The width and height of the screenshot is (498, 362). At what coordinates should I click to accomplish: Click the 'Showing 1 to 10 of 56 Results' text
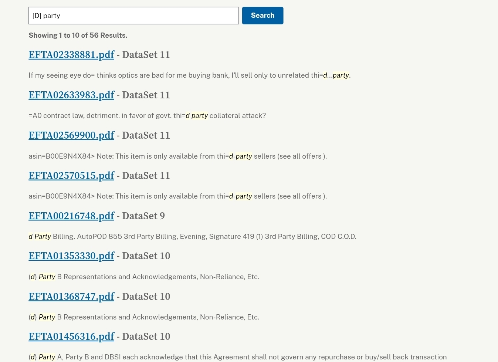click(x=78, y=35)
